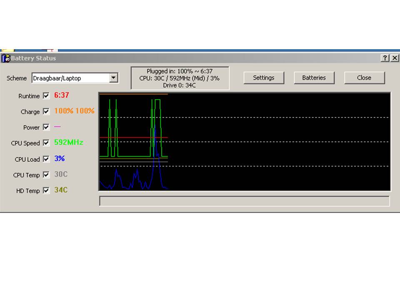Click the Close button
The image size is (400, 300).
coord(364,78)
